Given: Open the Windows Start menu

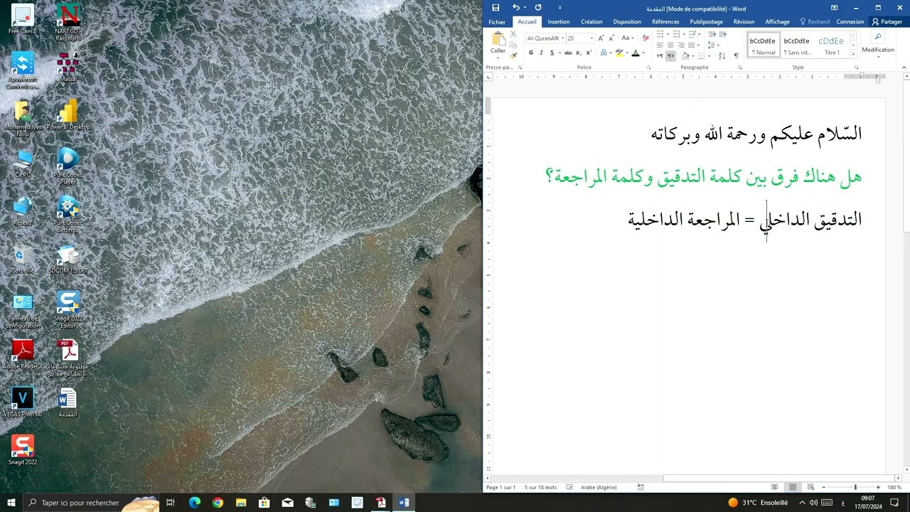Looking at the screenshot, I should (11, 503).
